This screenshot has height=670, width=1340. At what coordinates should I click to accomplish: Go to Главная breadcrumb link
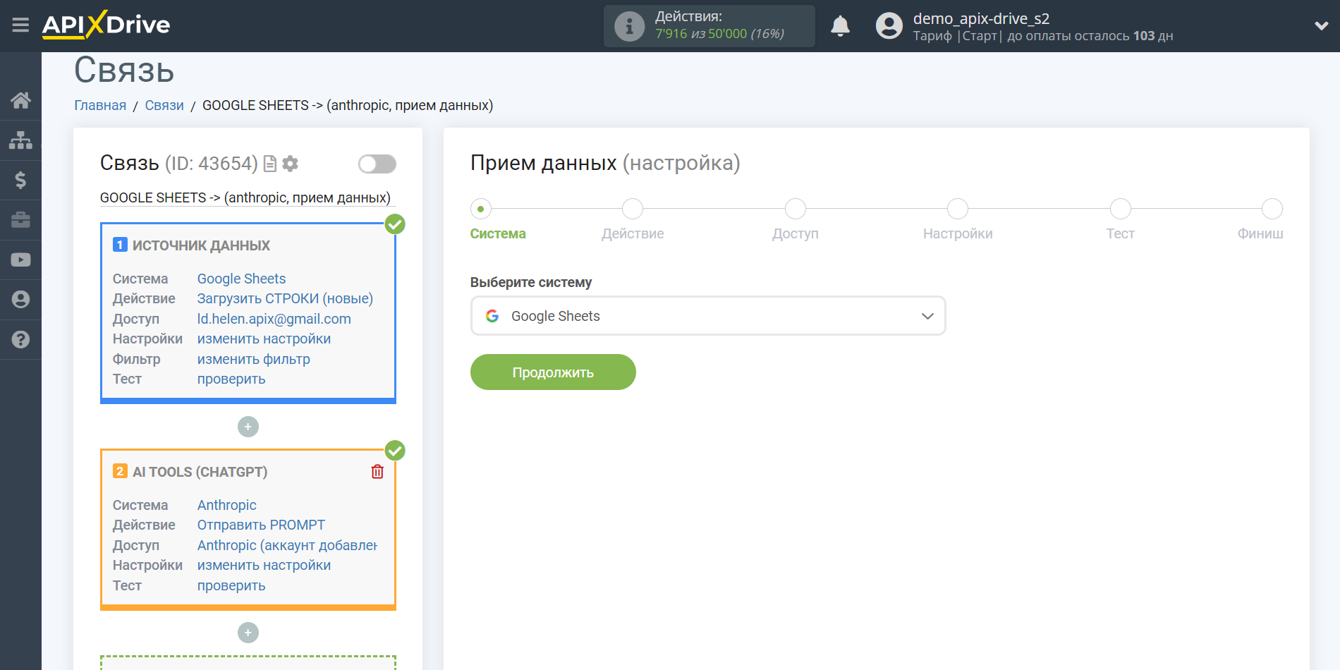point(100,105)
